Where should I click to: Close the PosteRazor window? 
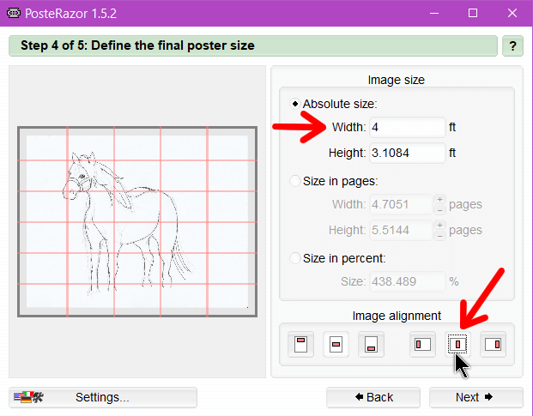(x=512, y=13)
